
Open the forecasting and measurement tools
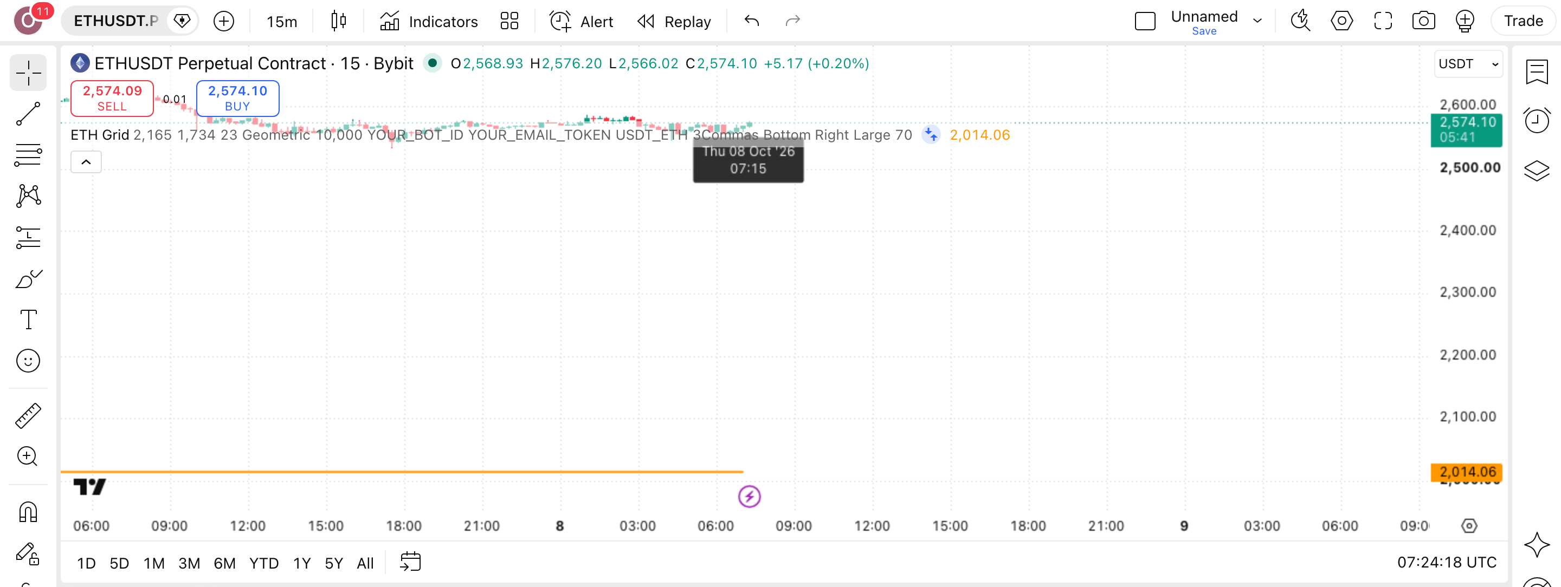pos(28,237)
